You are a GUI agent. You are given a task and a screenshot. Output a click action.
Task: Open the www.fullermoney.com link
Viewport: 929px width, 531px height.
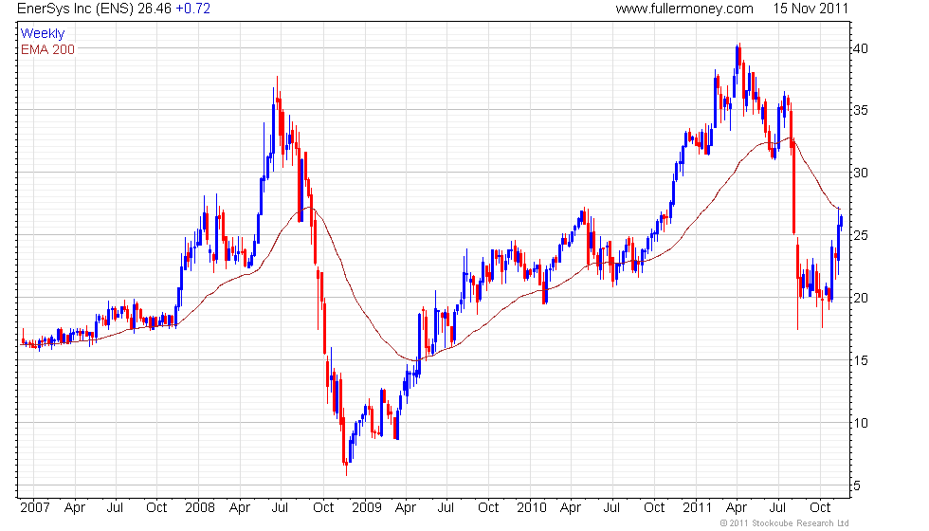coord(684,9)
